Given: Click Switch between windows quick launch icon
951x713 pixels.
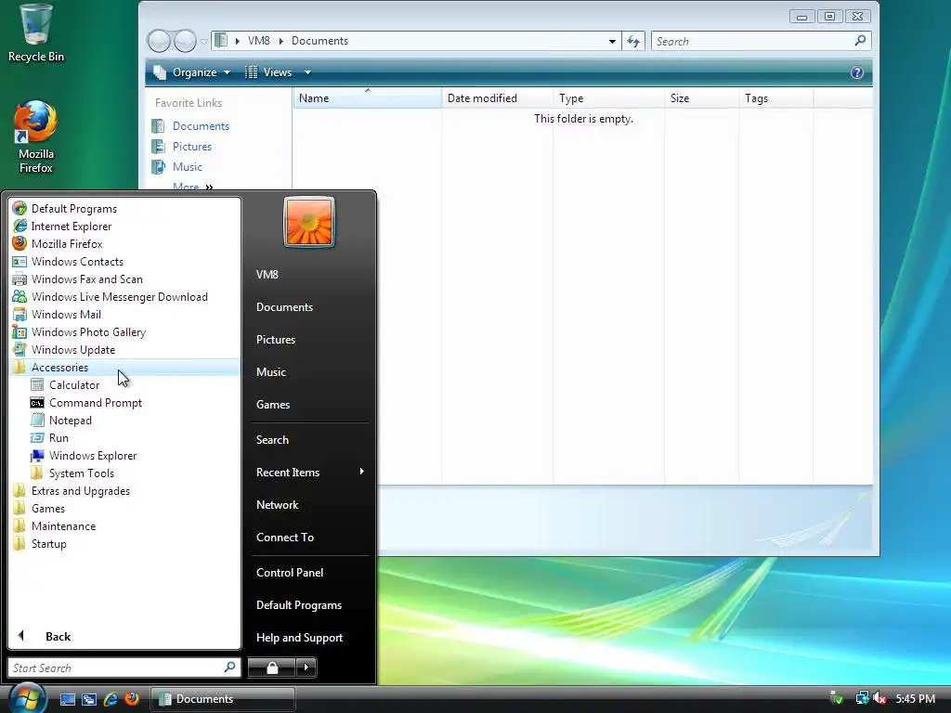Looking at the screenshot, I should [89, 699].
